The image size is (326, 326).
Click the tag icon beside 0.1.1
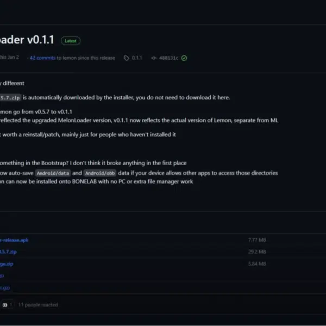(x=126, y=58)
